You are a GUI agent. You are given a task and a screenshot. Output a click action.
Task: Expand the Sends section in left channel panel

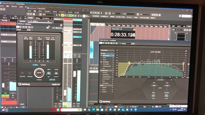click(x=8, y=42)
